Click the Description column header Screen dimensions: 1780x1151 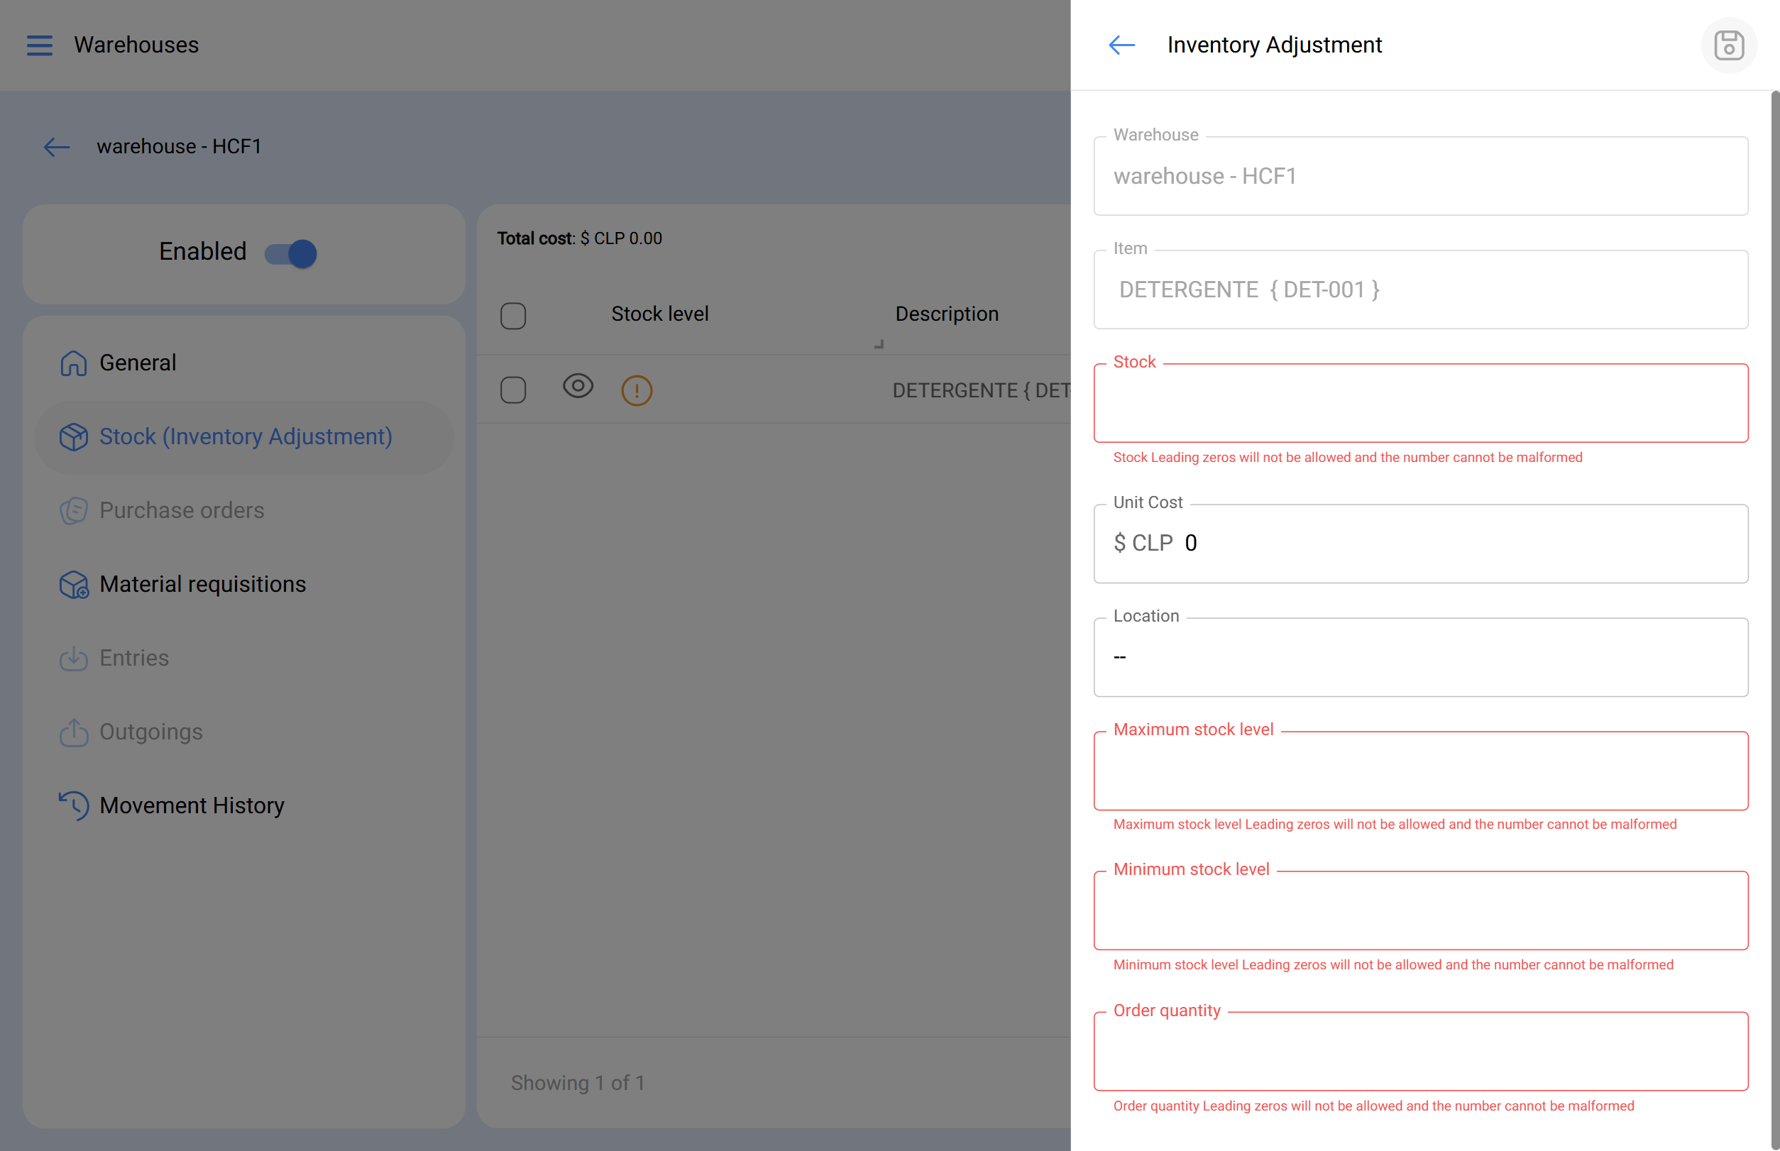coord(947,314)
